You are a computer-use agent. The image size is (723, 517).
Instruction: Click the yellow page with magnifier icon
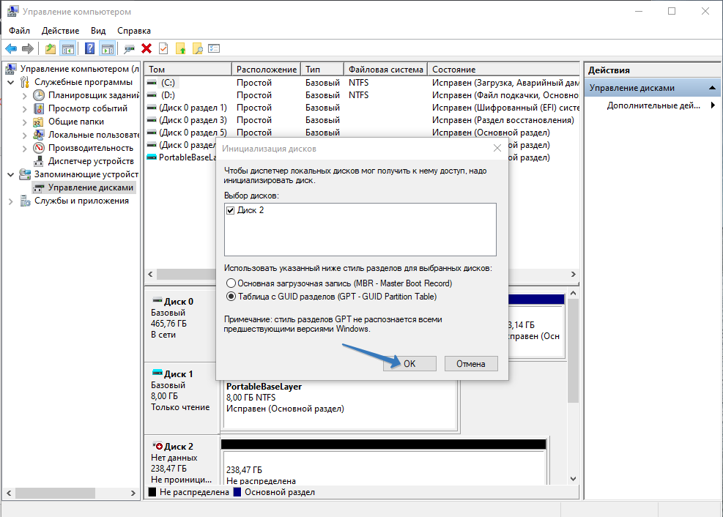point(197,48)
